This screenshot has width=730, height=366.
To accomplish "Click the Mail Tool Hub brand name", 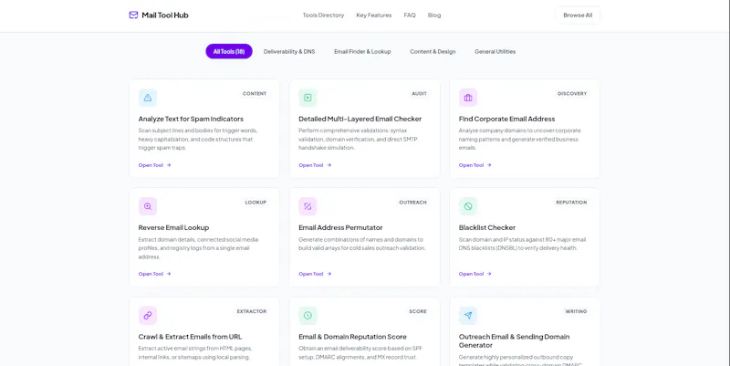I will pos(165,16).
